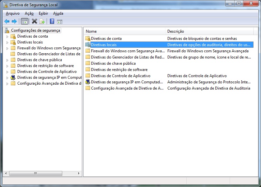The image size is (261, 187).
Task: Open Help via the question mark icon
Action: click(x=52, y=21)
